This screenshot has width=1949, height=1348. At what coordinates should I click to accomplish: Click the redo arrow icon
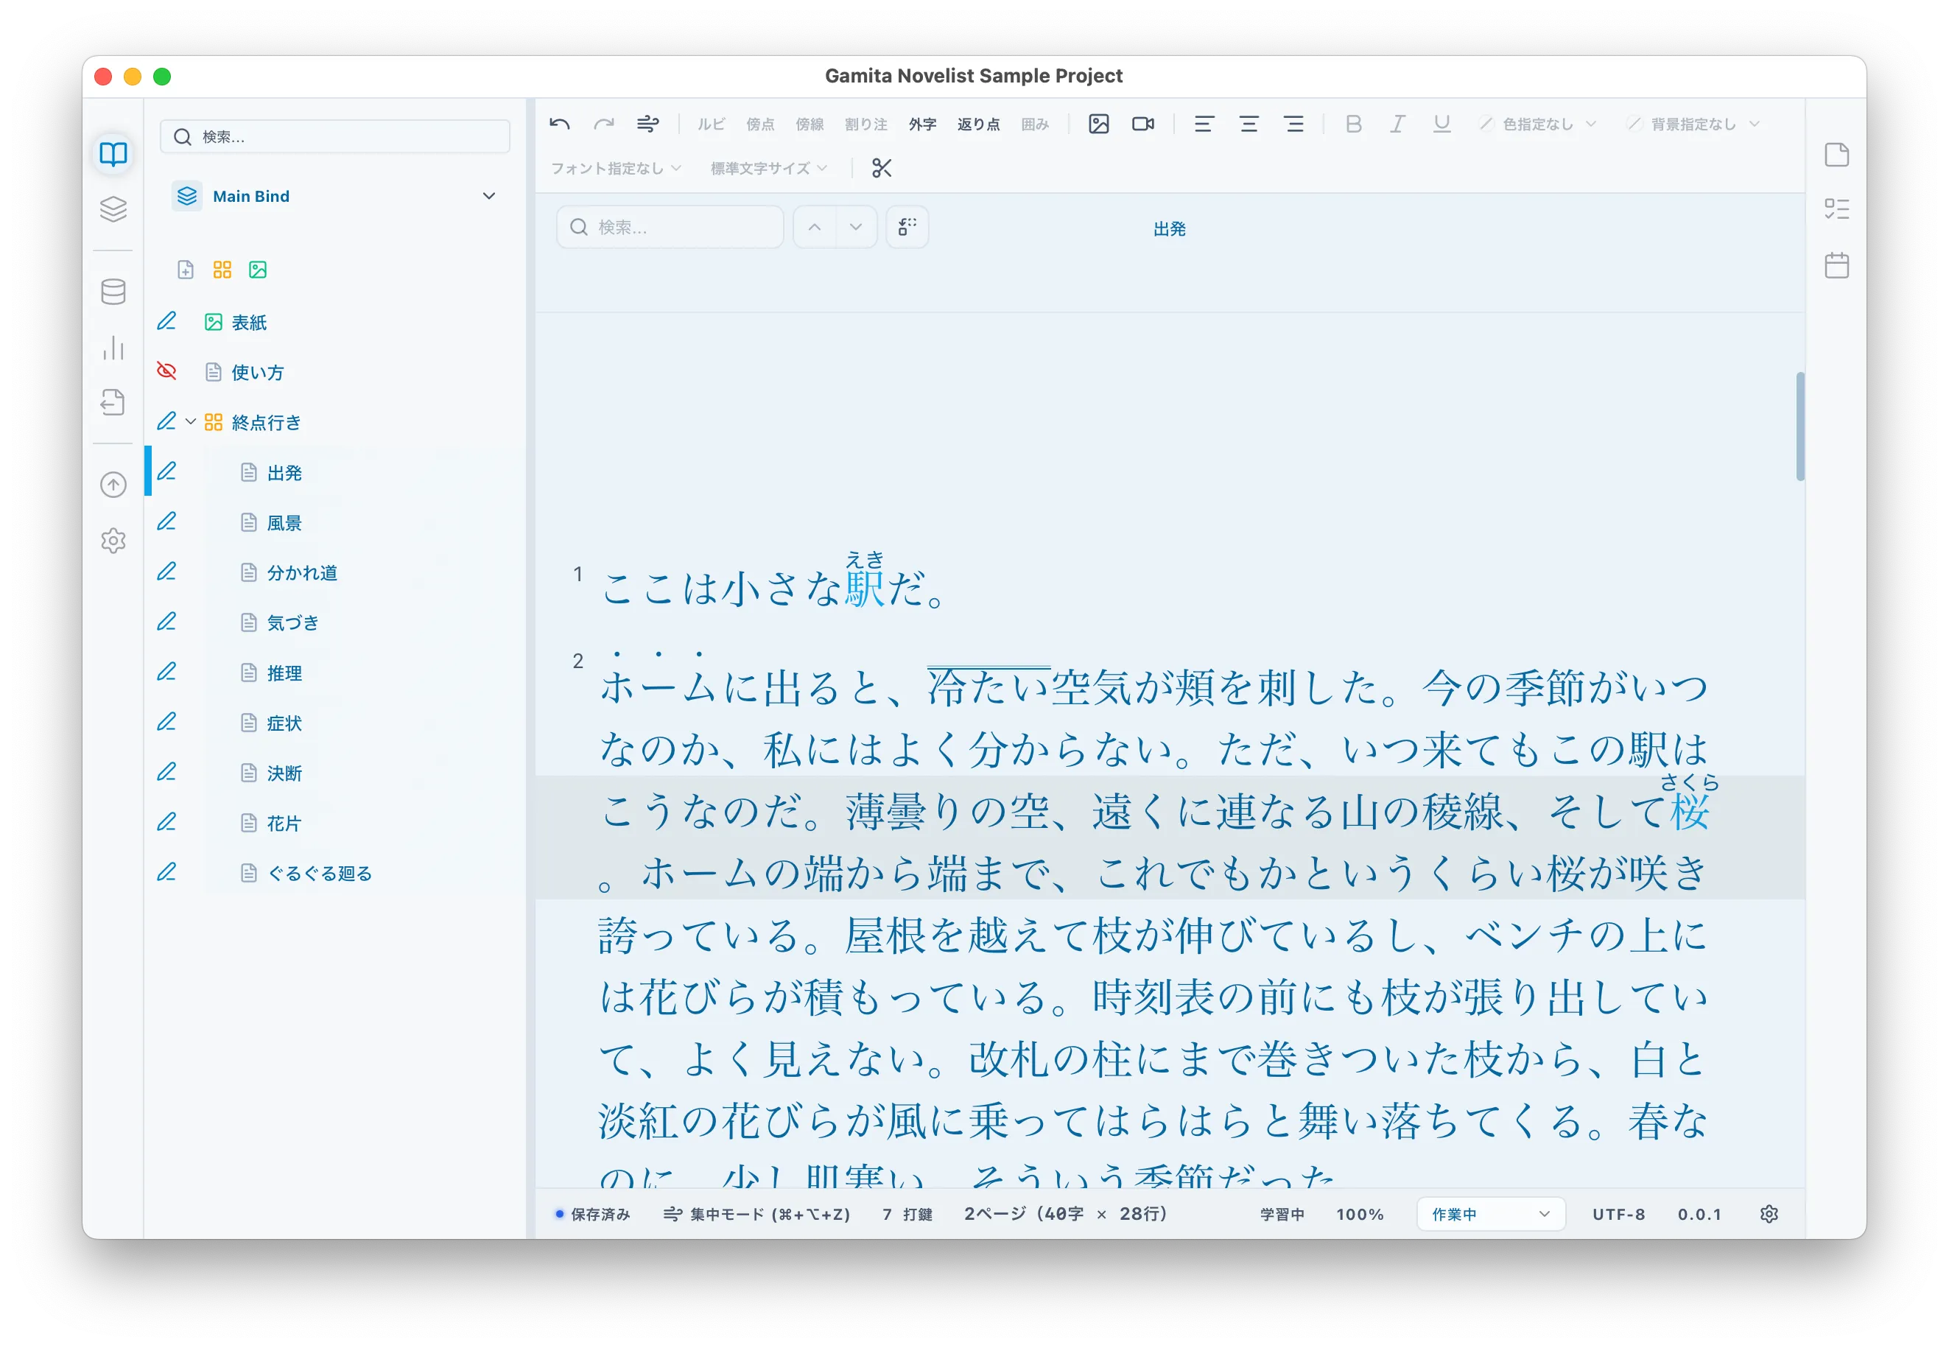604,124
